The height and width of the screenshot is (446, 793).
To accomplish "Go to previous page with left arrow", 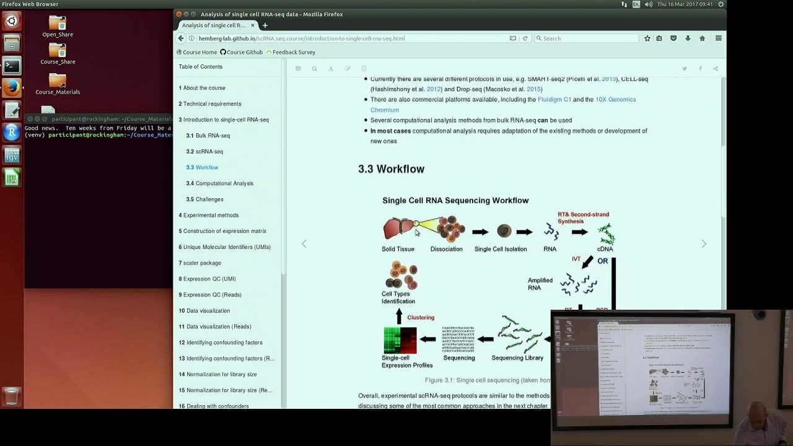I will [304, 244].
